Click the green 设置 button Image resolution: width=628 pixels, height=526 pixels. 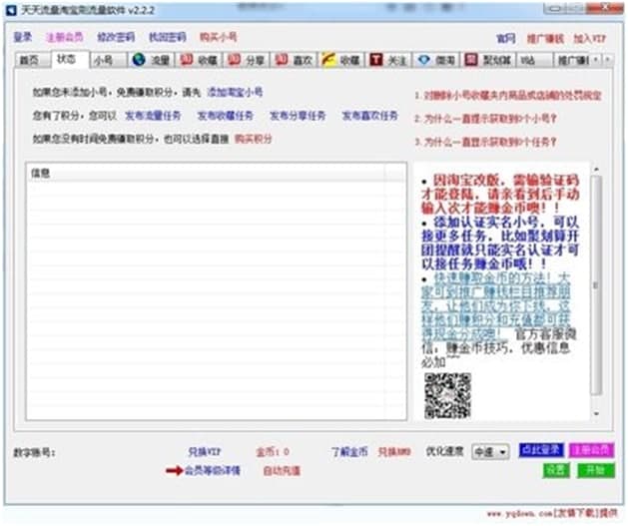click(556, 470)
